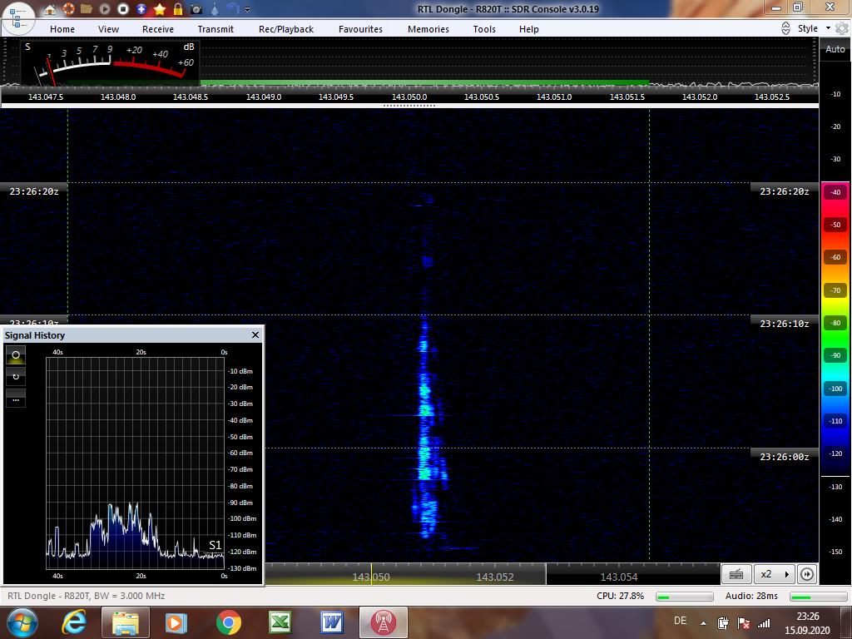Click the signal history graph plot
The height and width of the screenshot is (639, 852).
tap(136, 463)
